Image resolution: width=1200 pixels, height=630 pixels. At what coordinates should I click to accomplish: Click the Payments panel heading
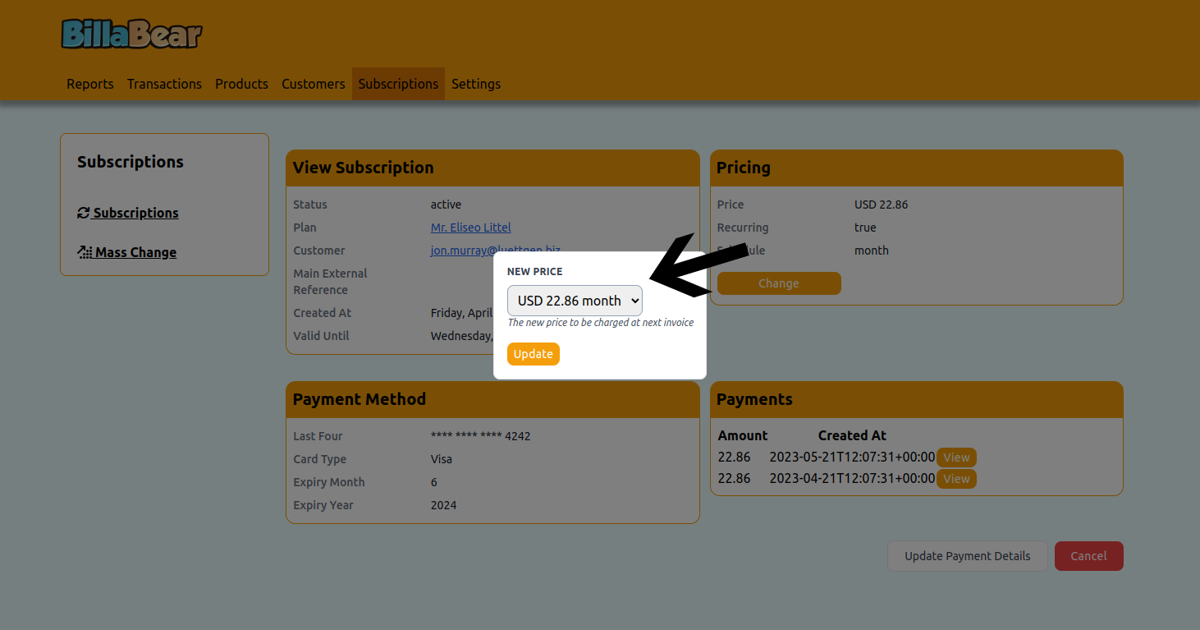pos(754,399)
